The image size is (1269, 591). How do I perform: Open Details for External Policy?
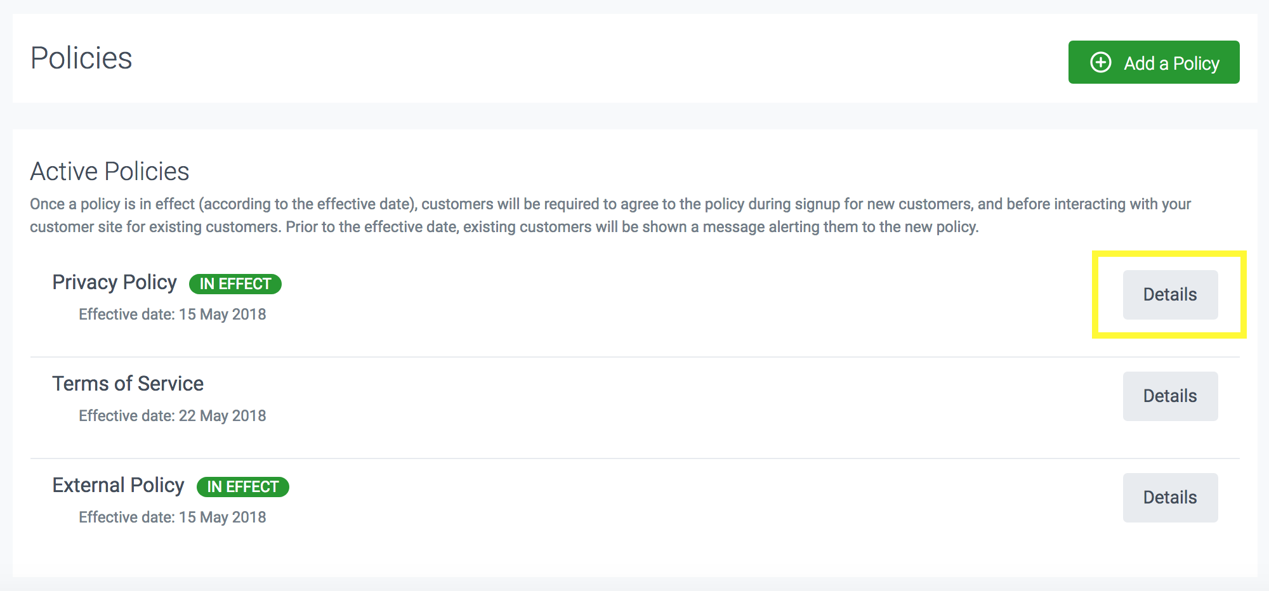click(x=1170, y=498)
